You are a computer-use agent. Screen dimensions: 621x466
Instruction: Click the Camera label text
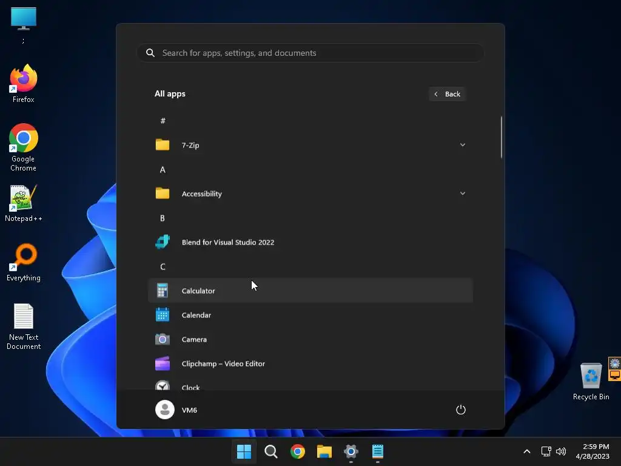click(x=194, y=339)
